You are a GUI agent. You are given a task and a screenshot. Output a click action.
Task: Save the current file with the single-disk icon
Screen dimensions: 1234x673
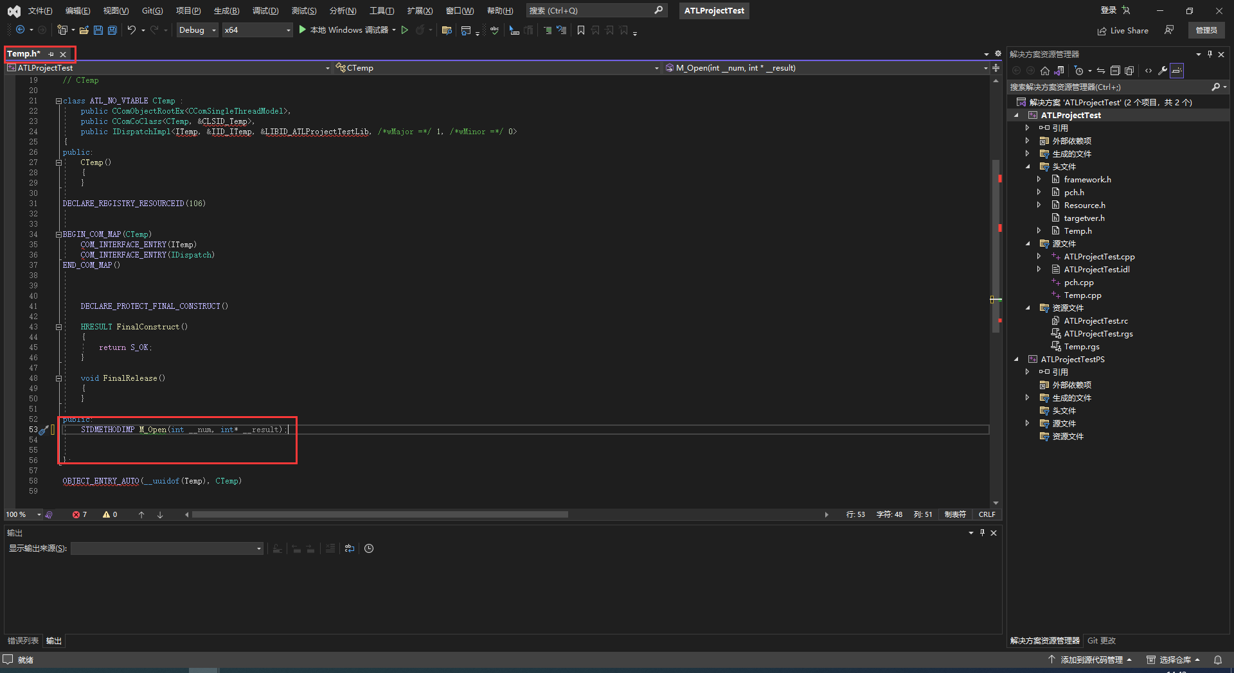(x=98, y=30)
